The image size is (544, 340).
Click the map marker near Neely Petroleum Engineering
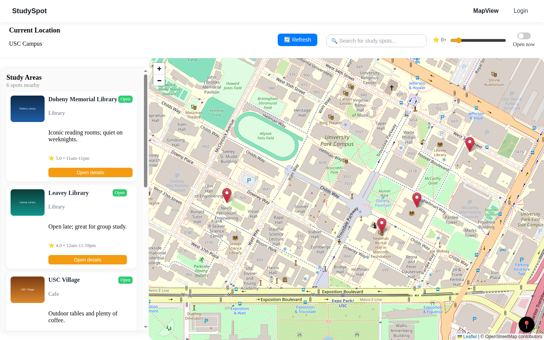click(x=227, y=195)
